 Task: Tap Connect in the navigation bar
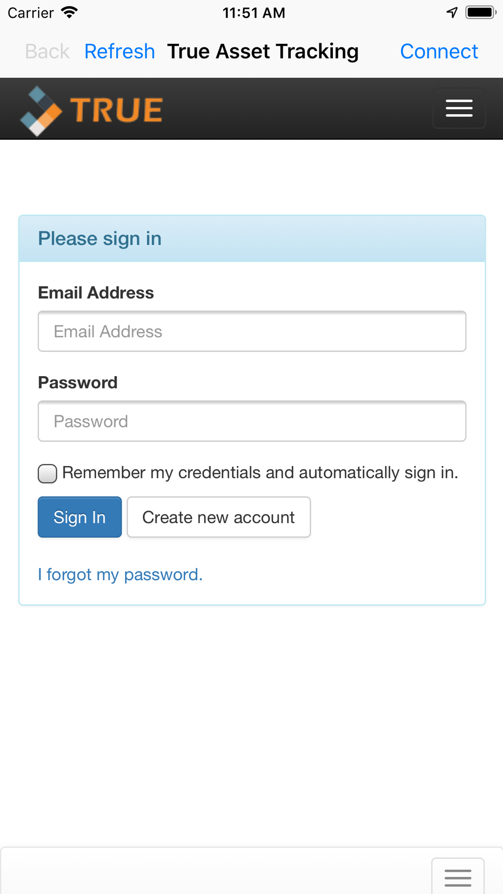click(x=439, y=51)
